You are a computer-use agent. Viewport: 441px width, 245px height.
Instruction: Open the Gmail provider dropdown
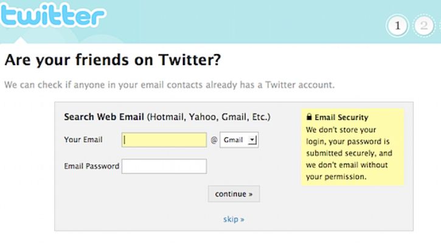point(238,140)
